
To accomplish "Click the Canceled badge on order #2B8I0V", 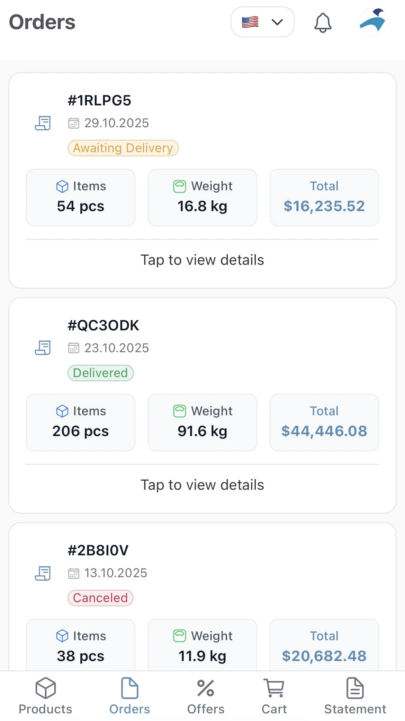I will pyautogui.click(x=100, y=598).
